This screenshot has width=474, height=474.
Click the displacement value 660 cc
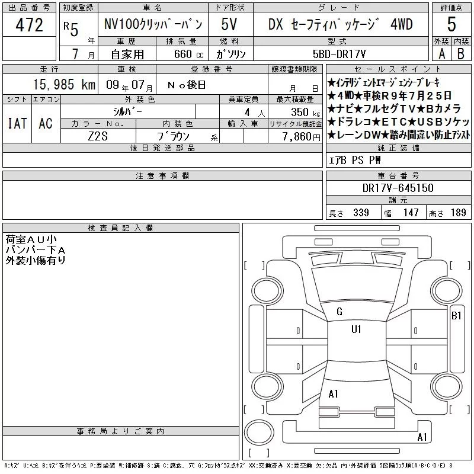(x=188, y=55)
